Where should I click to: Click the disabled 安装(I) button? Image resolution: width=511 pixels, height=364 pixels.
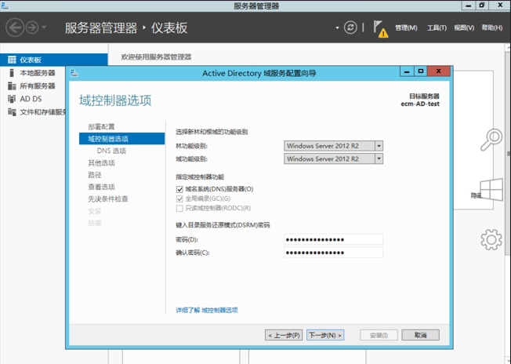pyautogui.click(x=379, y=335)
